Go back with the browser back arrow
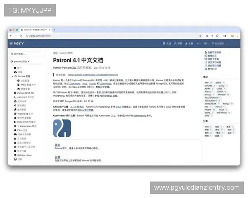This screenshot has height=198, width=248. (x=11, y=36)
